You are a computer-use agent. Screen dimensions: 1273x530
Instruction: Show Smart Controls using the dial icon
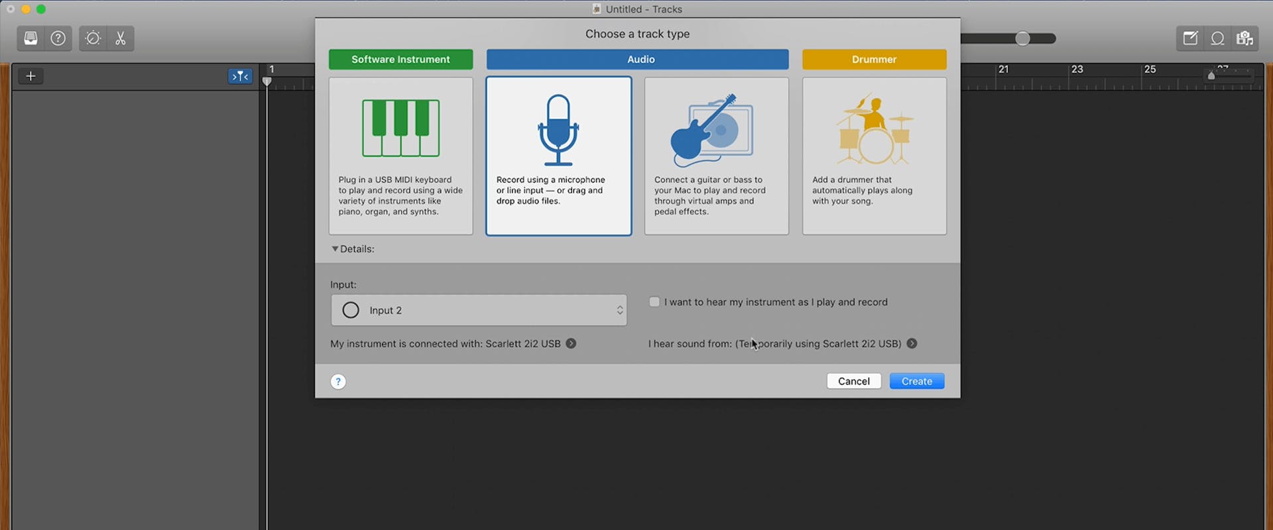point(93,38)
